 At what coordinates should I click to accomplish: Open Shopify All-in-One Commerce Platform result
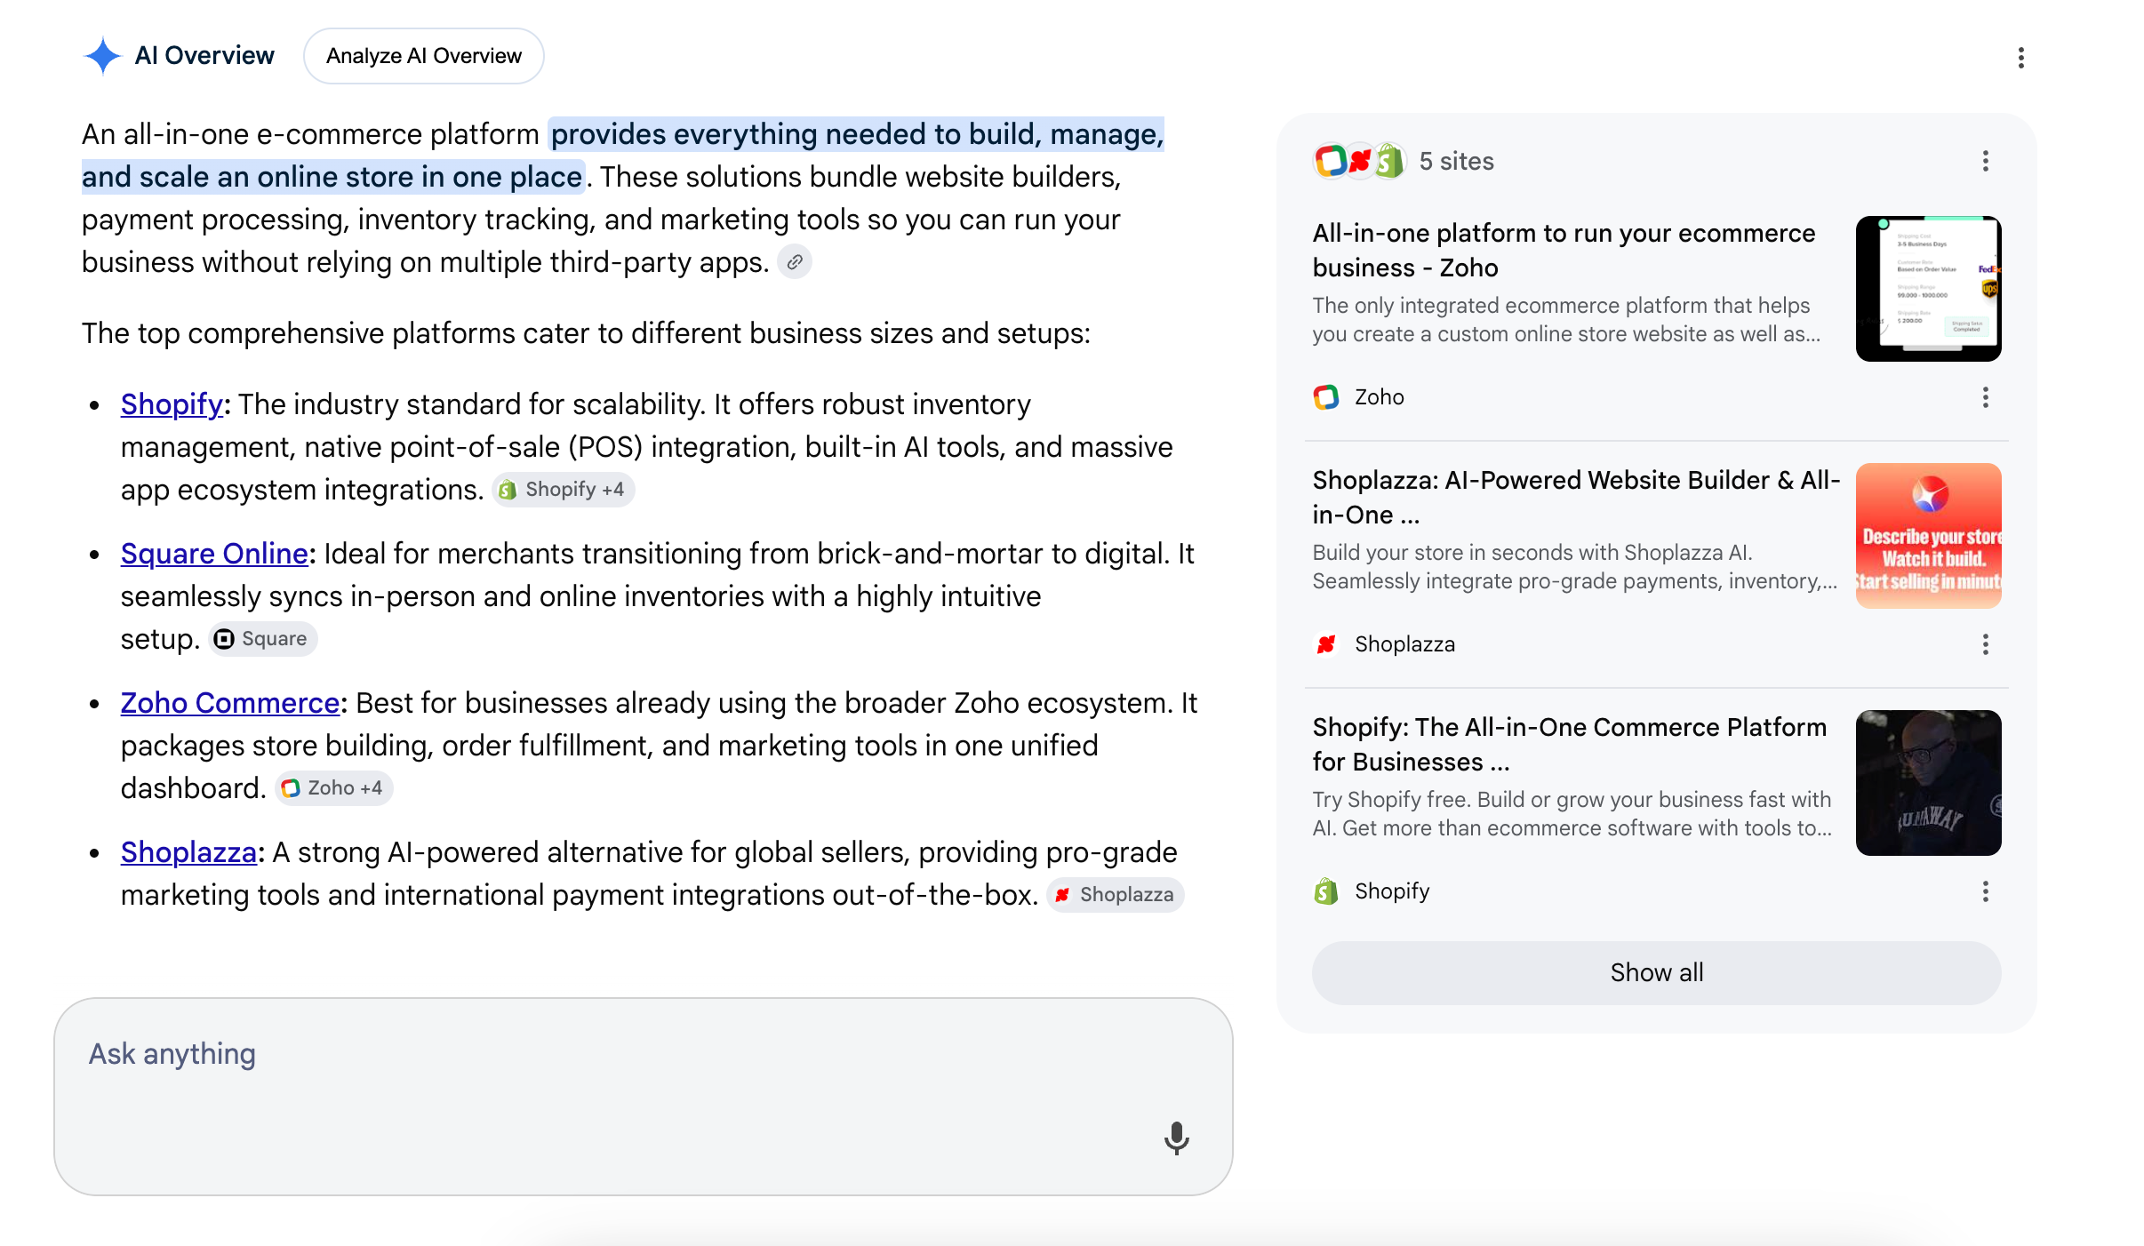(1570, 744)
